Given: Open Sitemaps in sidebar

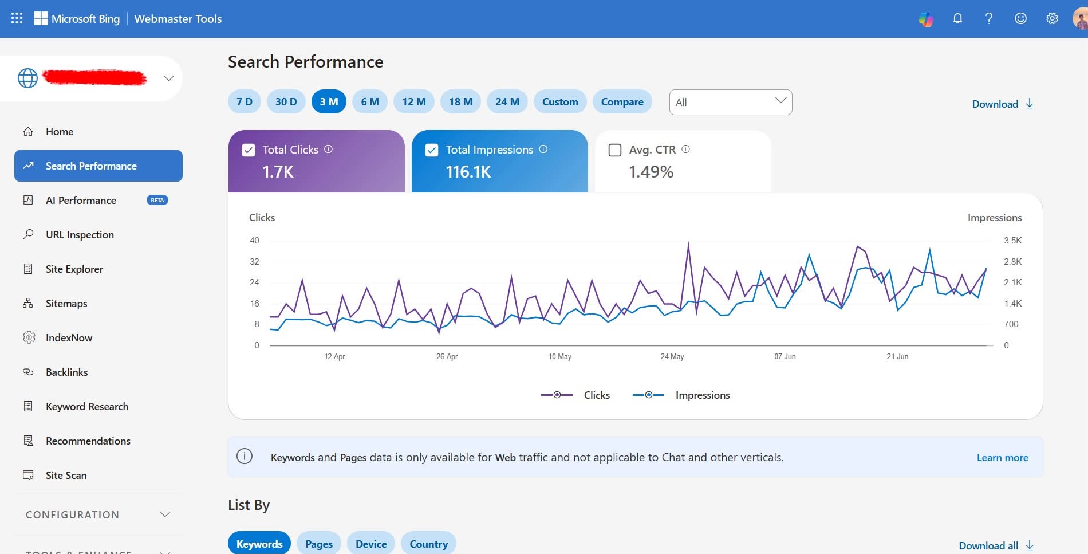Looking at the screenshot, I should [x=98, y=303].
